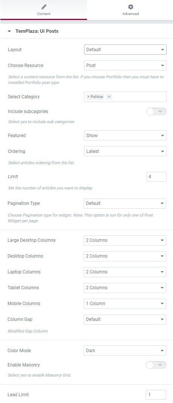
Task: Open the Color Mode dropdown
Action: pyautogui.click(x=125, y=350)
